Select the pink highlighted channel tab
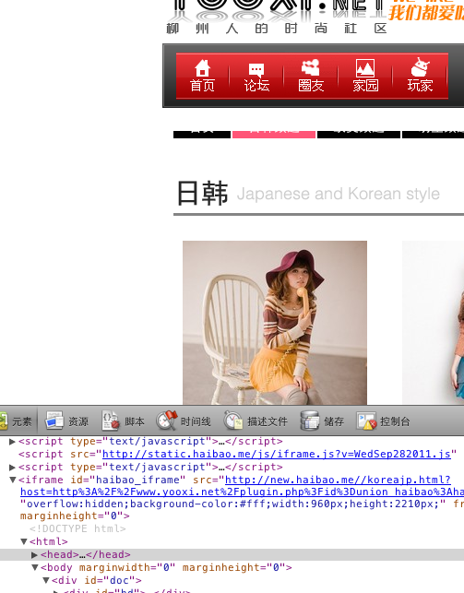The image size is (464, 593). click(x=274, y=134)
